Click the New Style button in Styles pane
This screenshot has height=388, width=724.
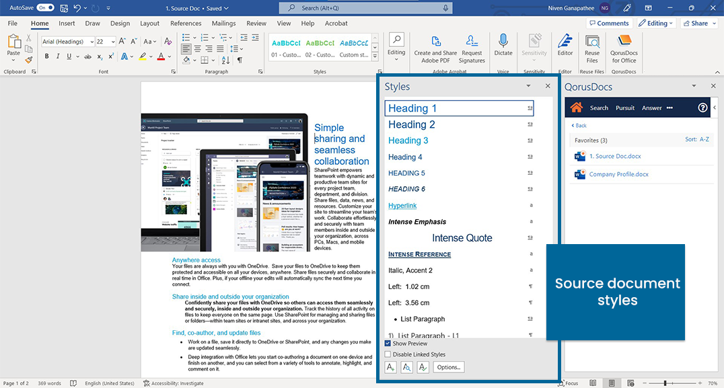click(390, 367)
